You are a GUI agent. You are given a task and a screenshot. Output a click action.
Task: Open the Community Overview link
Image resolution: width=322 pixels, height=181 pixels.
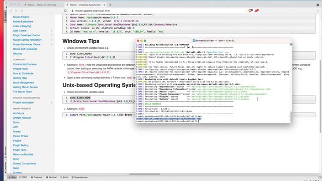click(x=25, y=64)
